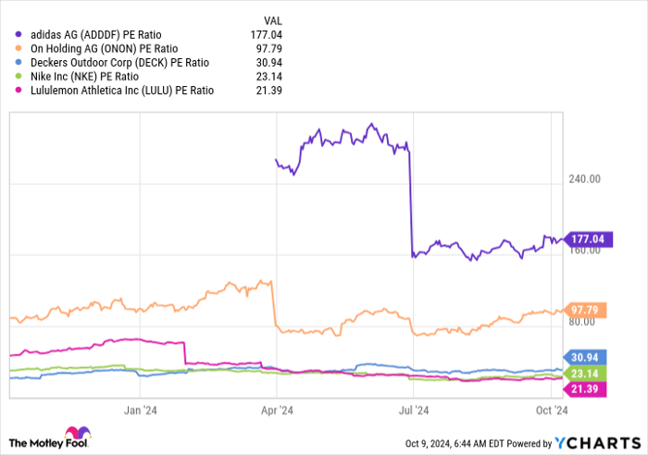This screenshot has width=648, height=455.
Task: Click the green Nike legend dot
Action: coord(20,76)
